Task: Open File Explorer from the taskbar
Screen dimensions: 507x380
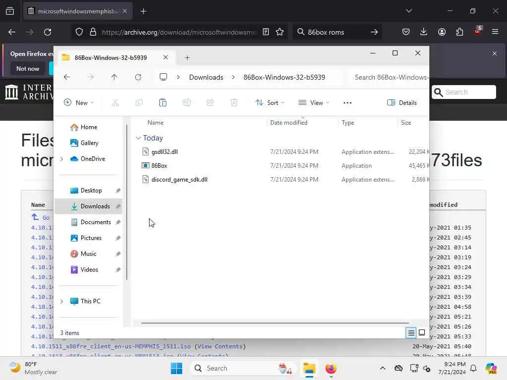Action: tap(309, 368)
